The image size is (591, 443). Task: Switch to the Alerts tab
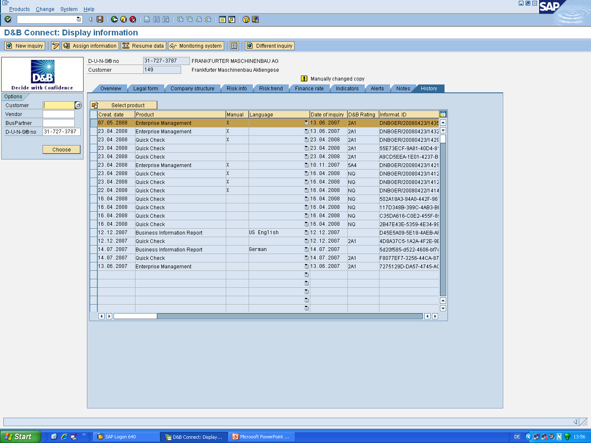point(377,89)
